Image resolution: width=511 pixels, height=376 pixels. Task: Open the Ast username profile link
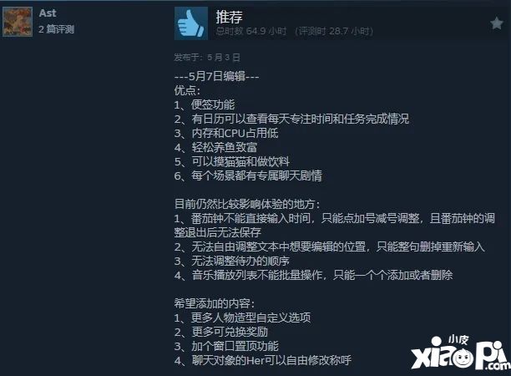tap(48, 13)
